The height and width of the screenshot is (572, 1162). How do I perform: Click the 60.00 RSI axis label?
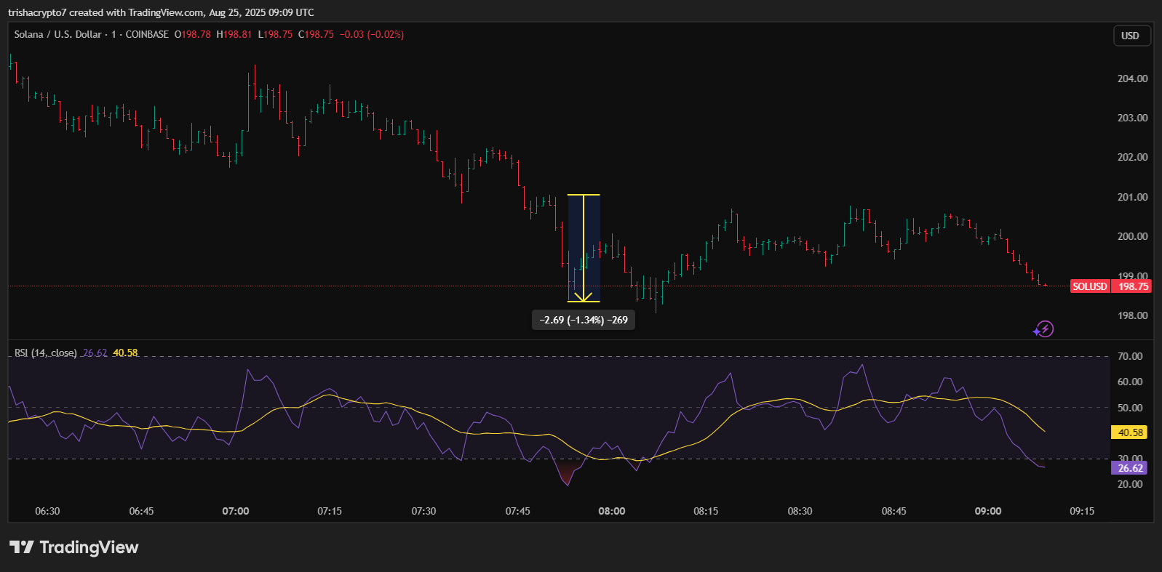pyautogui.click(x=1130, y=382)
